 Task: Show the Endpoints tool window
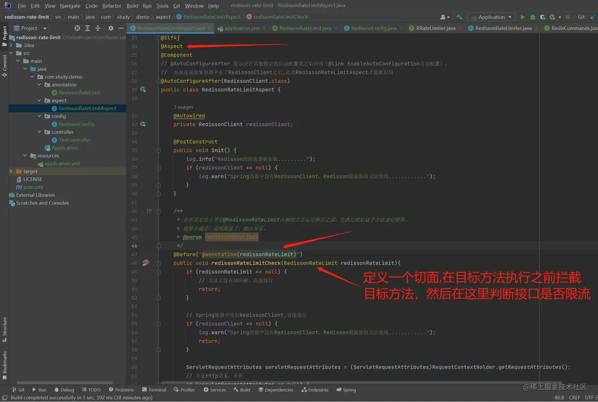click(315, 390)
